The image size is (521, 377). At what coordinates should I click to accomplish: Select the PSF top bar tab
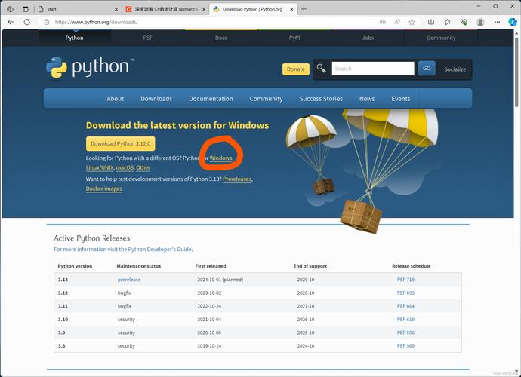pos(148,38)
